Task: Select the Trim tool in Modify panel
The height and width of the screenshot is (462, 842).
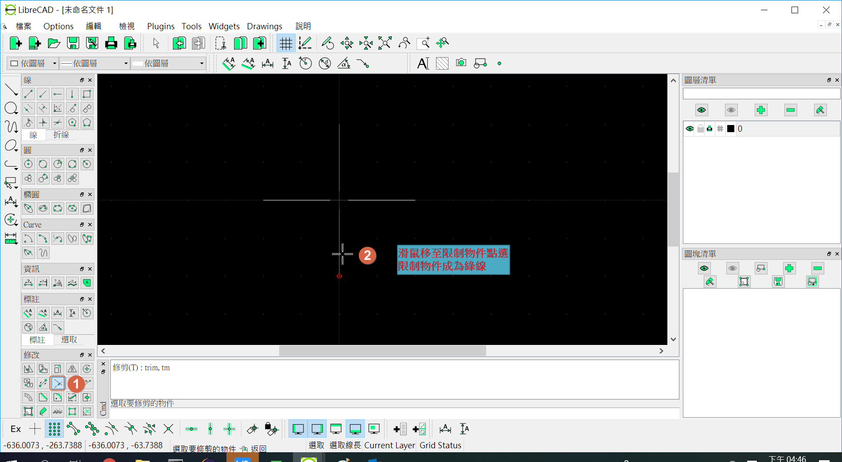Action: (58, 383)
